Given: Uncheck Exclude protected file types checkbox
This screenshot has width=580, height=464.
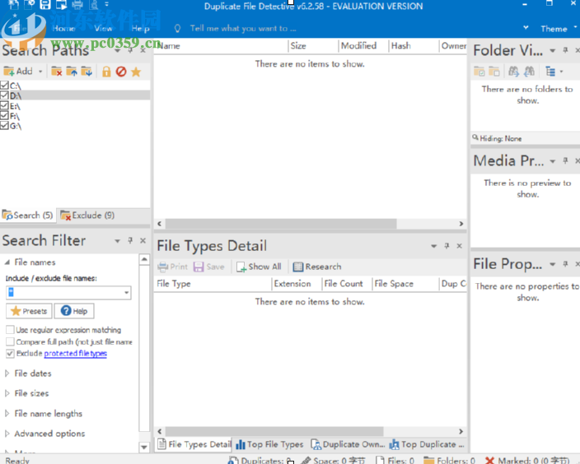Looking at the screenshot, I should click(x=11, y=354).
